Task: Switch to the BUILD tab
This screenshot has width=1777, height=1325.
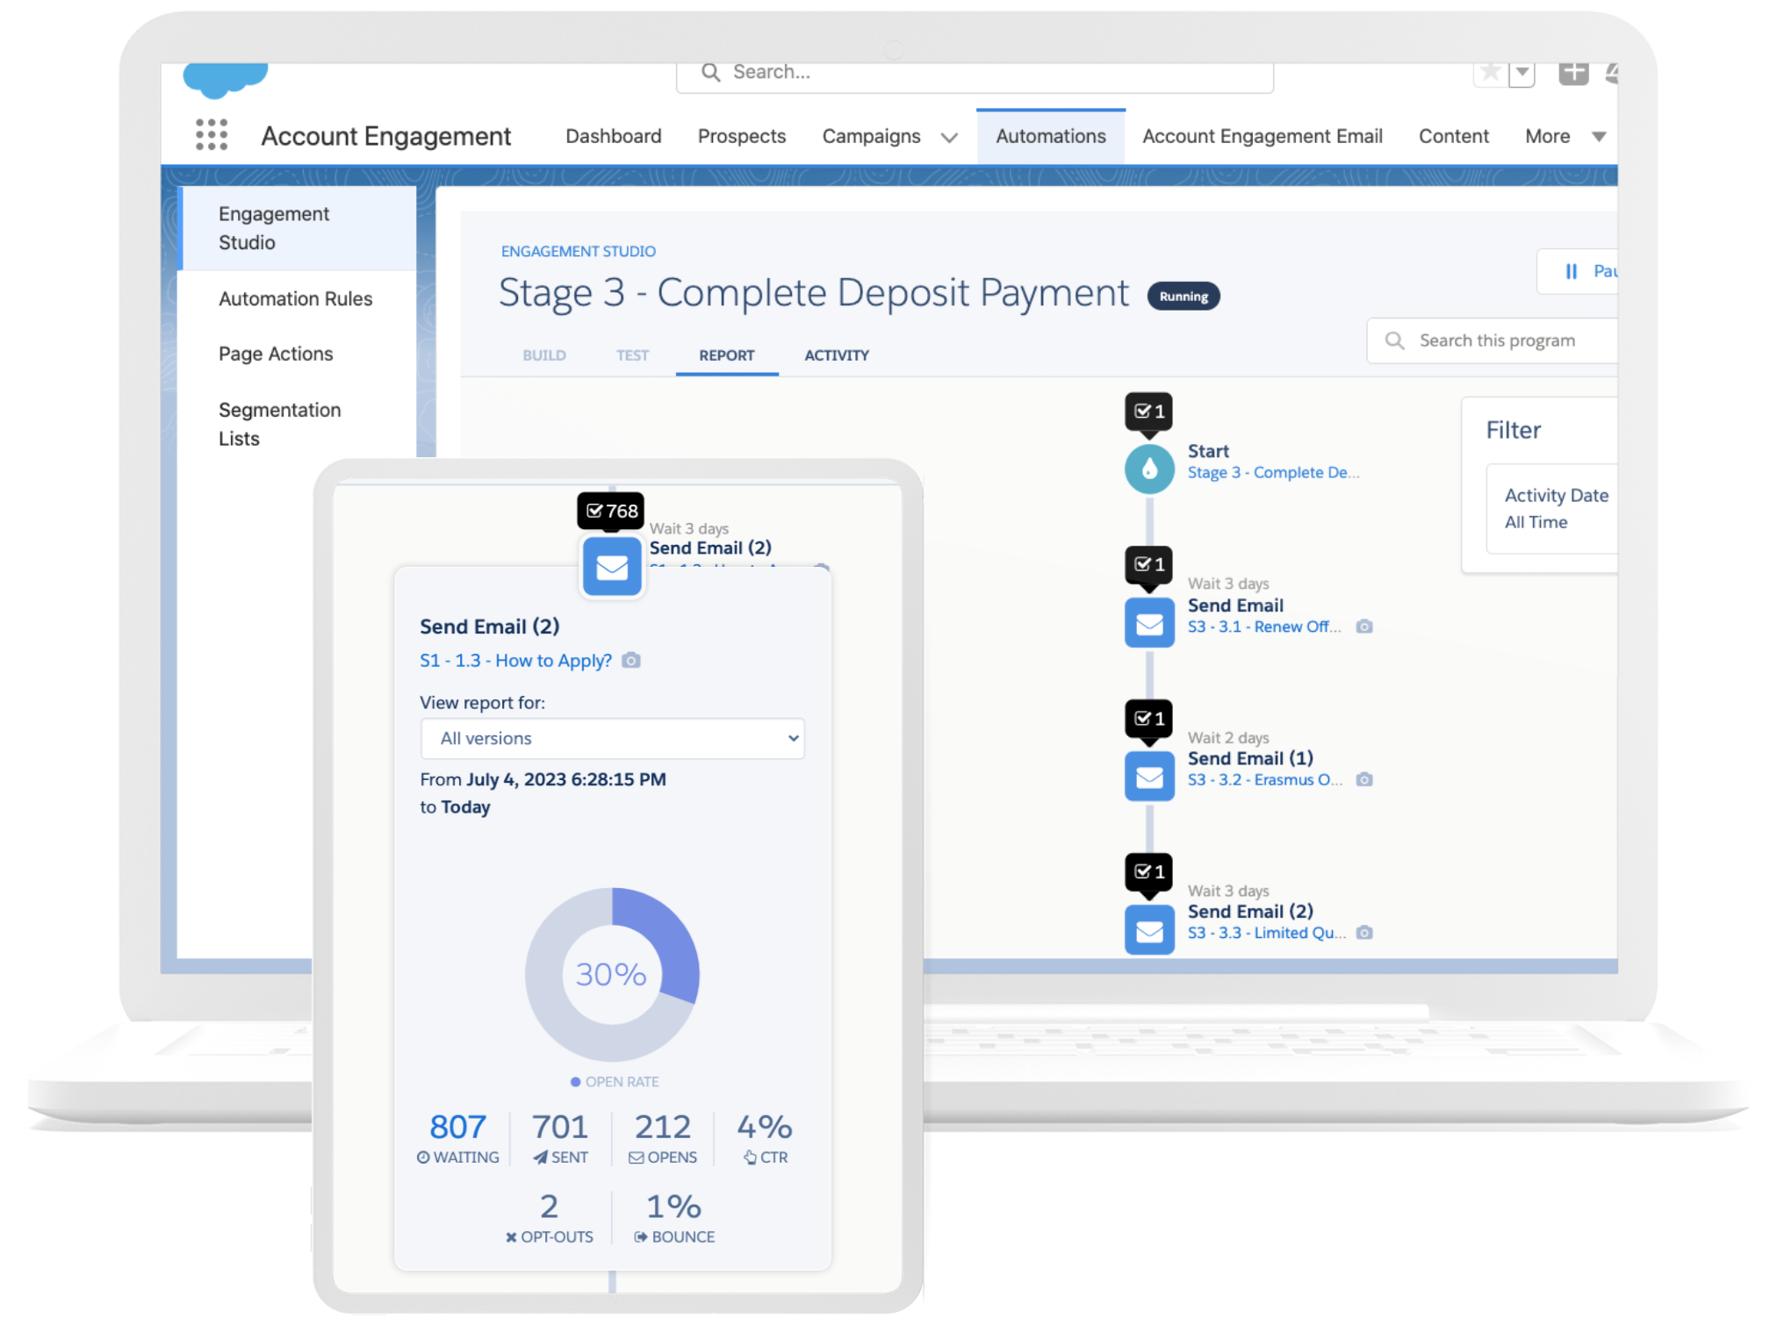Action: coord(544,355)
